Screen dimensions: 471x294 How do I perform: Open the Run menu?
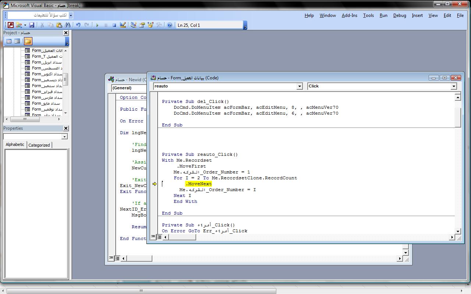click(x=383, y=15)
